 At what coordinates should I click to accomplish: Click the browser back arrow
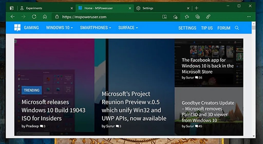[x=13, y=17]
